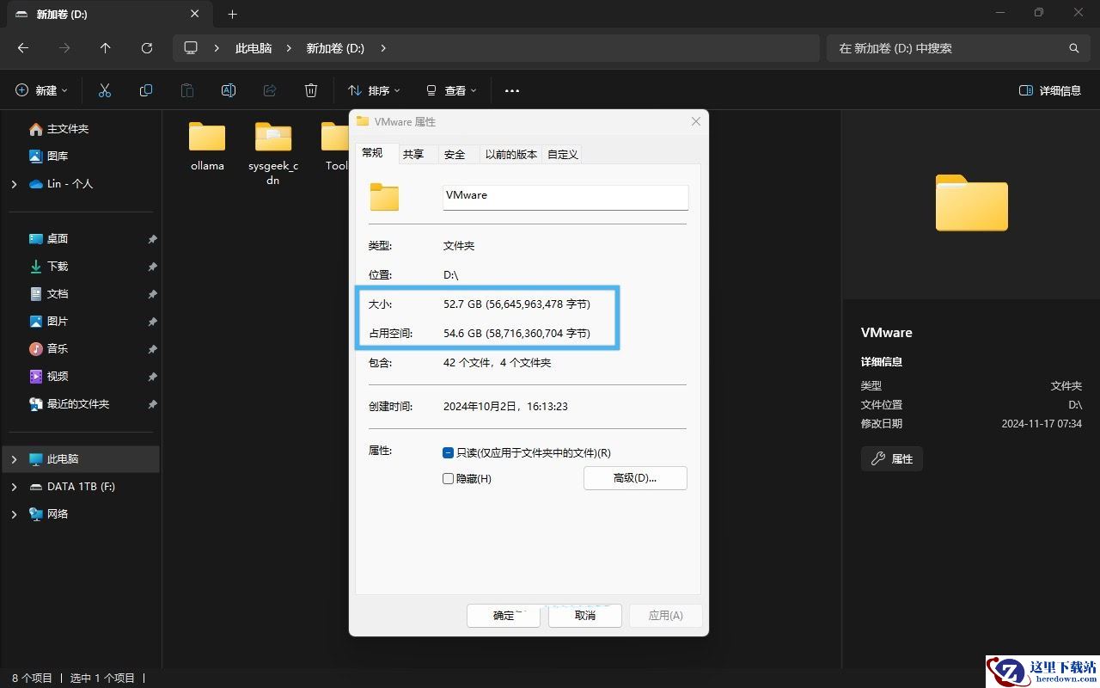Toggle the Read-only (只读) checkbox

point(448,452)
